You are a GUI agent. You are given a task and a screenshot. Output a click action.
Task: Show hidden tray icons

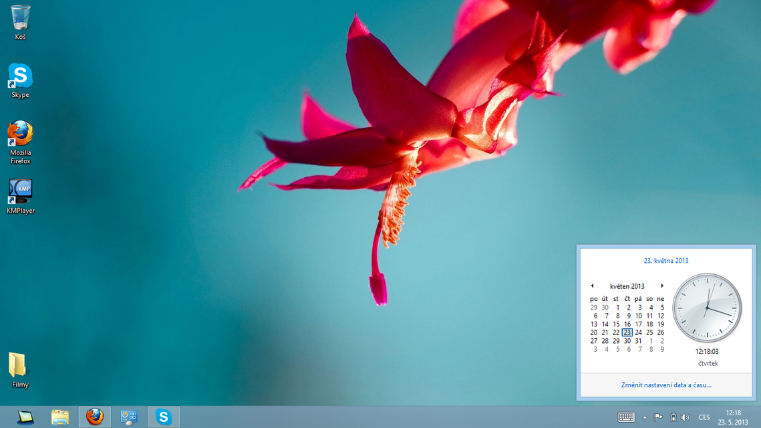[x=645, y=417]
